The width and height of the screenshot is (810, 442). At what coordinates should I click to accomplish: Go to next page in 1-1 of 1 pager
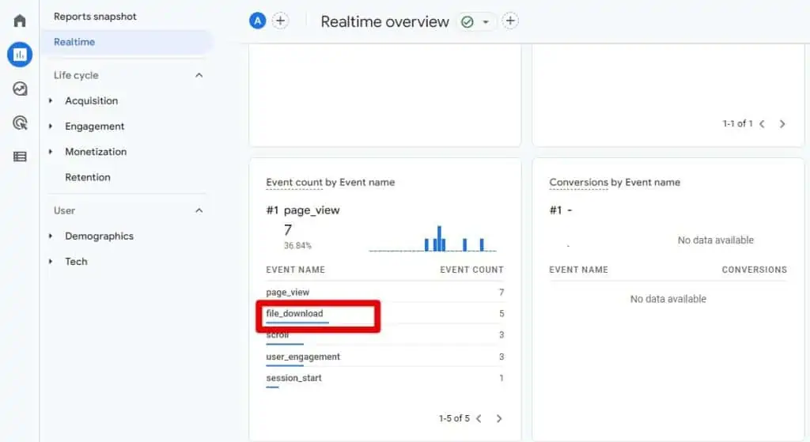pyautogui.click(x=782, y=124)
